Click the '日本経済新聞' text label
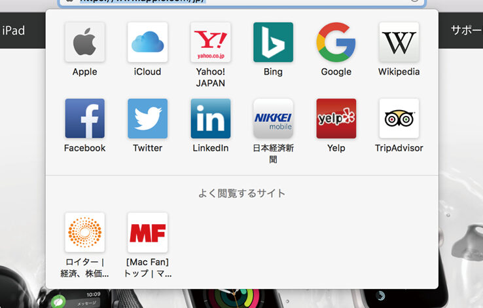This screenshot has height=308, width=483. 273,153
